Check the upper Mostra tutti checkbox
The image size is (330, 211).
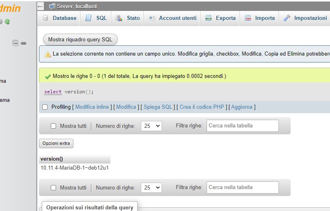coord(53,126)
